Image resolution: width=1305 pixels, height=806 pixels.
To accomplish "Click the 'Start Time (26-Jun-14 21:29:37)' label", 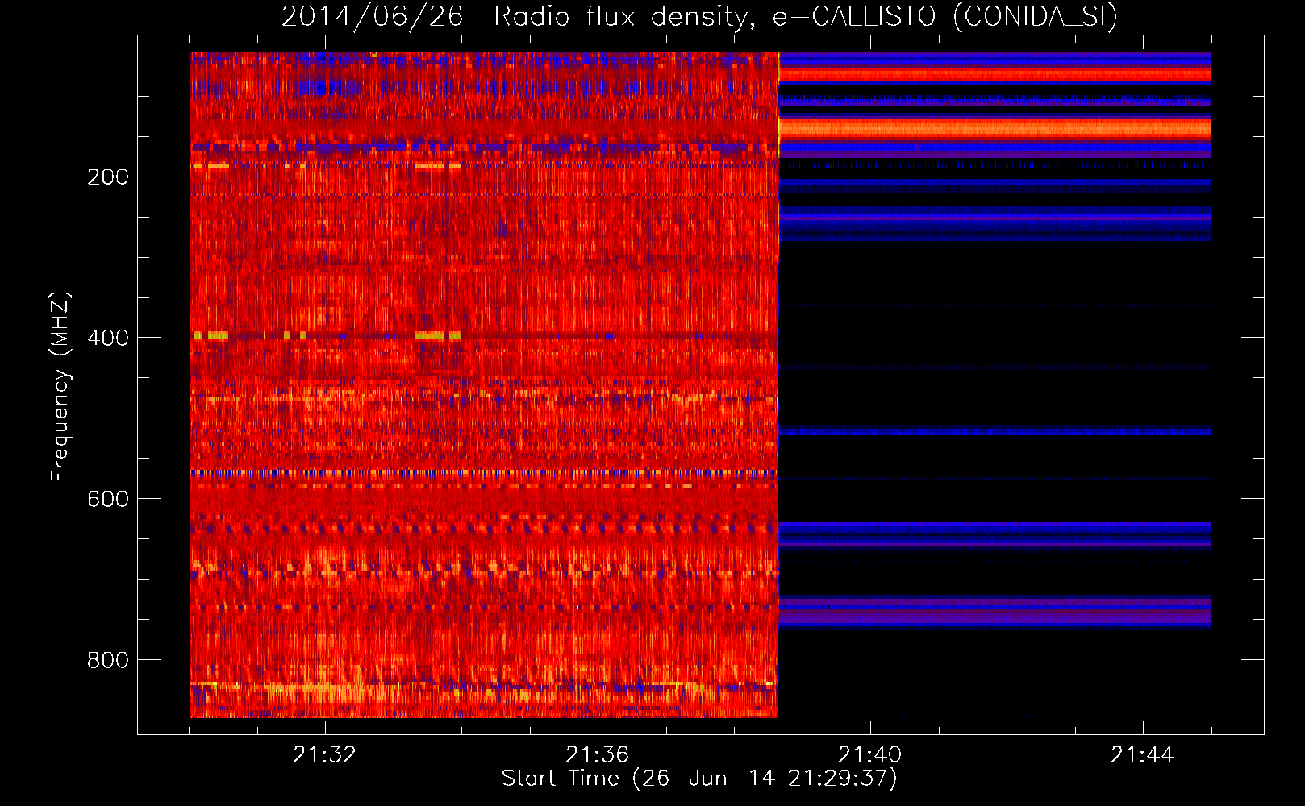I will pyautogui.click(x=699, y=779).
